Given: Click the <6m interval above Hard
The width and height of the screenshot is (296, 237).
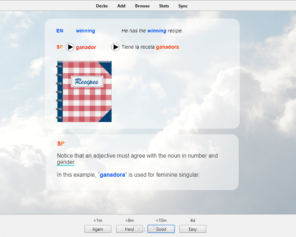Looking at the screenshot, I should [130, 220].
